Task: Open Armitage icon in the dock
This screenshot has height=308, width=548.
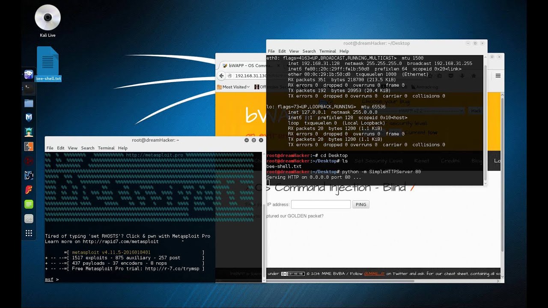Action: pos(29,132)
